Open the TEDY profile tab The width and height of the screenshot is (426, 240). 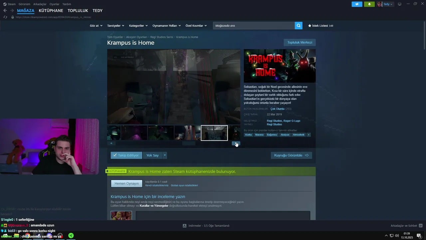click(x=98, y=11)
